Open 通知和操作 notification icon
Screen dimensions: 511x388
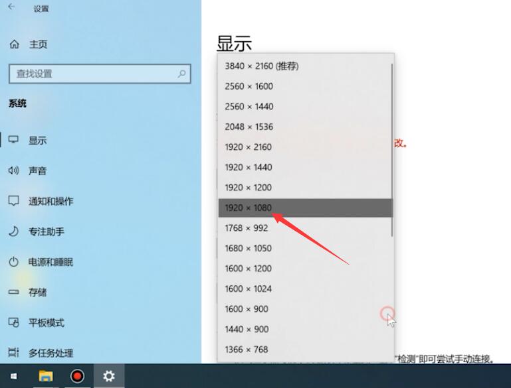click(x=14, y=201)
